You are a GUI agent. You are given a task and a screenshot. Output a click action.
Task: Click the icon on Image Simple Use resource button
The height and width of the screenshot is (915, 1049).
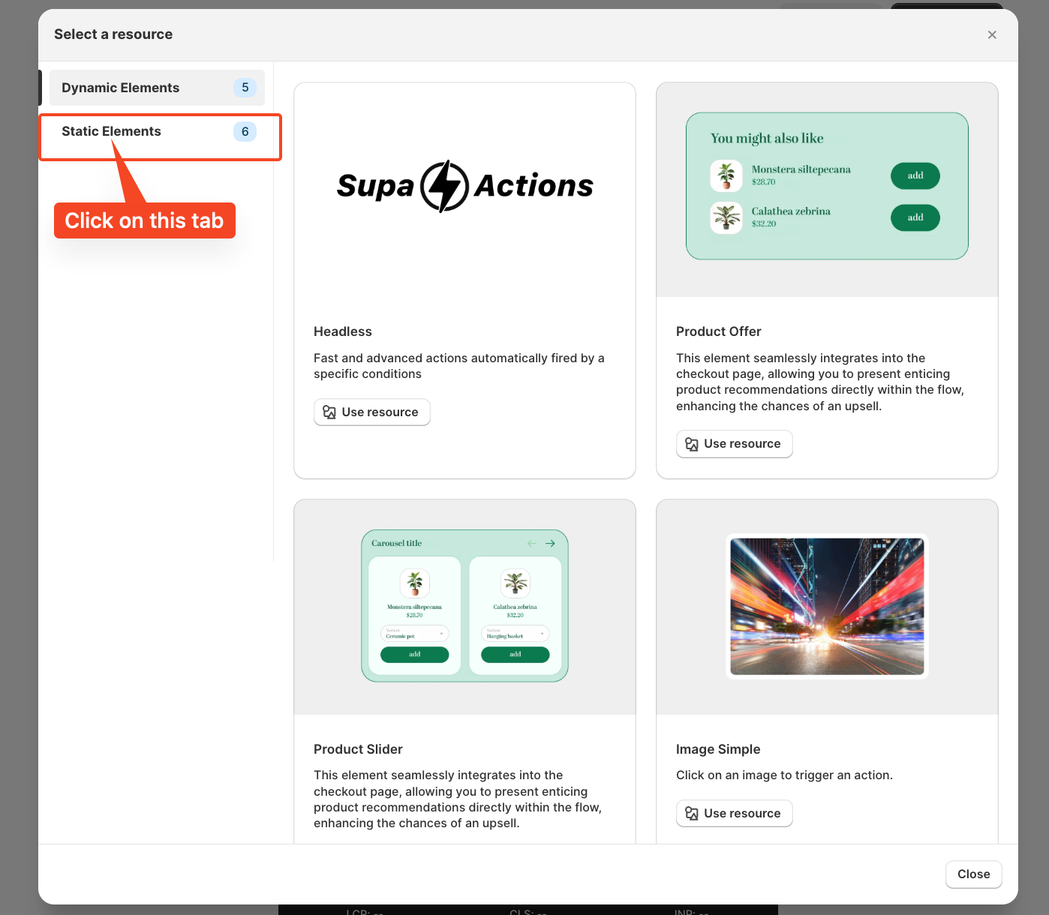692,814
